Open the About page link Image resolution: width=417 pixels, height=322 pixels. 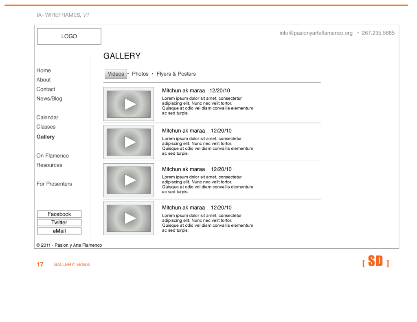pos(44,80)
